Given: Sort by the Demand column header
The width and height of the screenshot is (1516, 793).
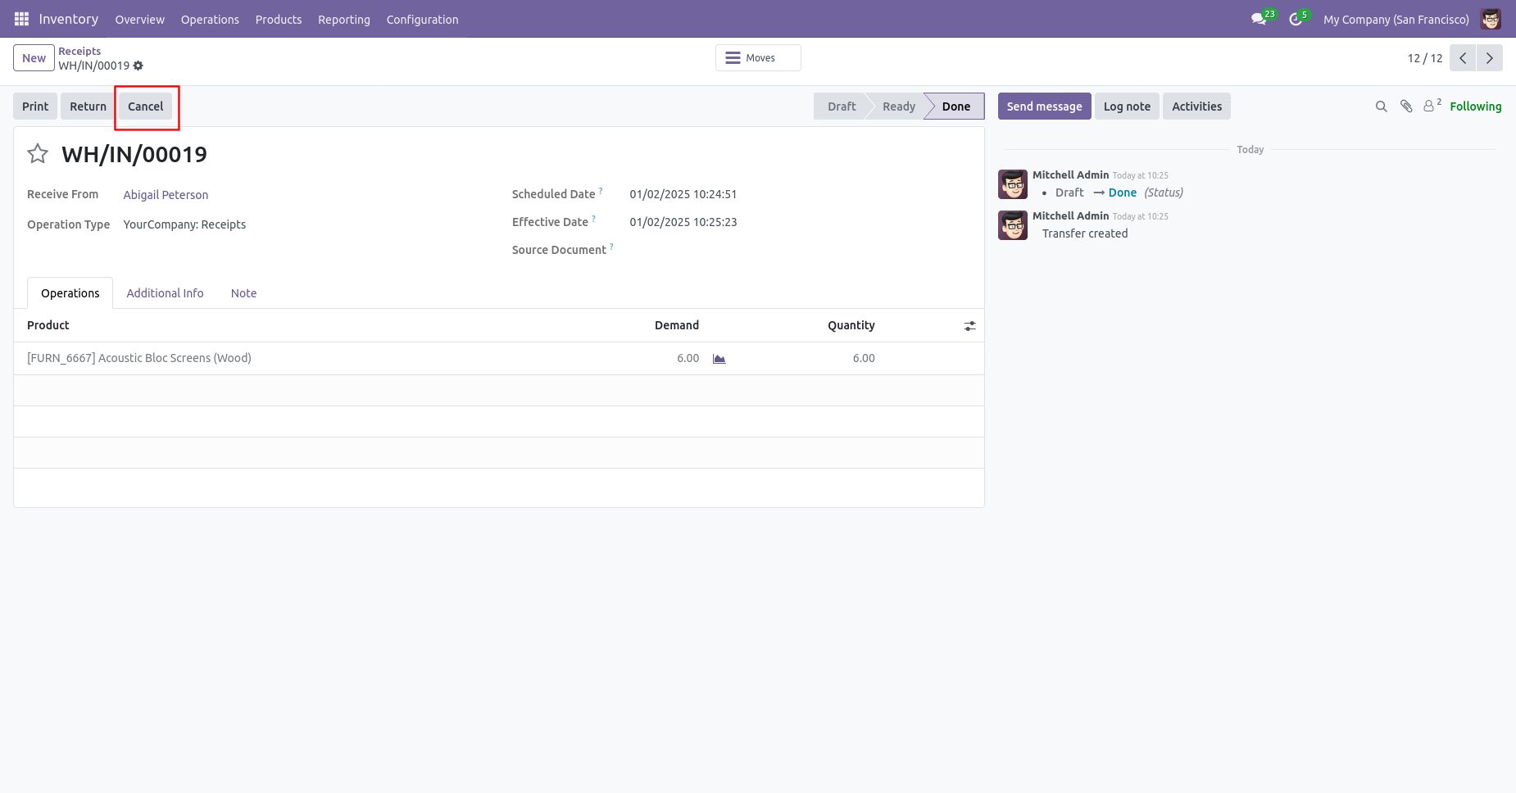Looking at the screenshot, I should pyautogui.click(x=676, y=325).
